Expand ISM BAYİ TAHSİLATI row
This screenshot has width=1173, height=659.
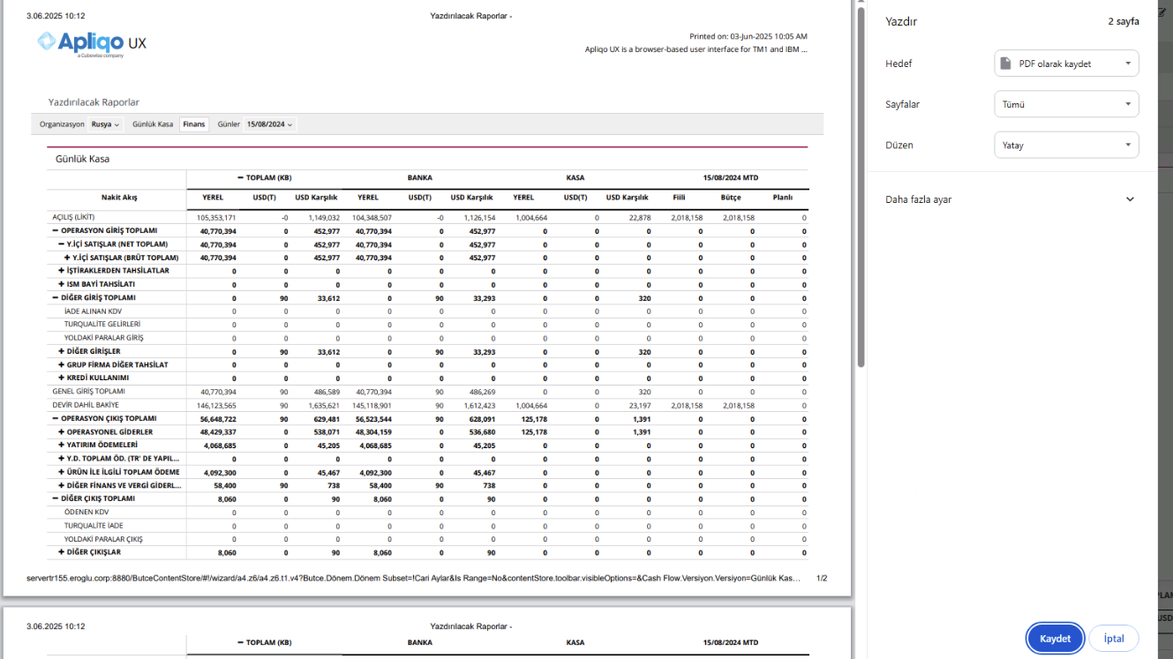(62, 284)
